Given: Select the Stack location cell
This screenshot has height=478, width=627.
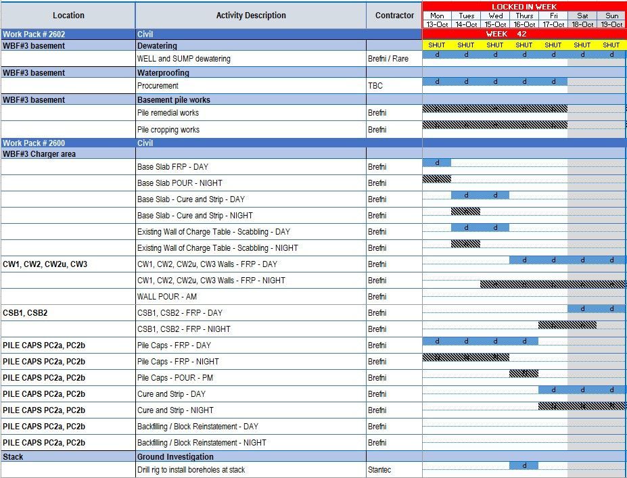Looking at the screenshot, I should 68,456.
